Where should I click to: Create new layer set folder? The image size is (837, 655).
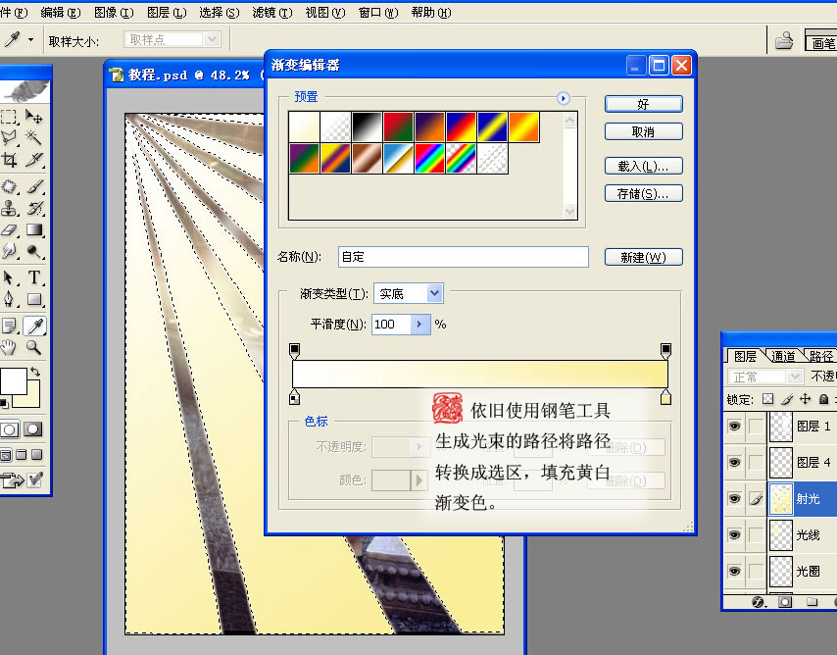pyautogui.click(x=812, y=603)
